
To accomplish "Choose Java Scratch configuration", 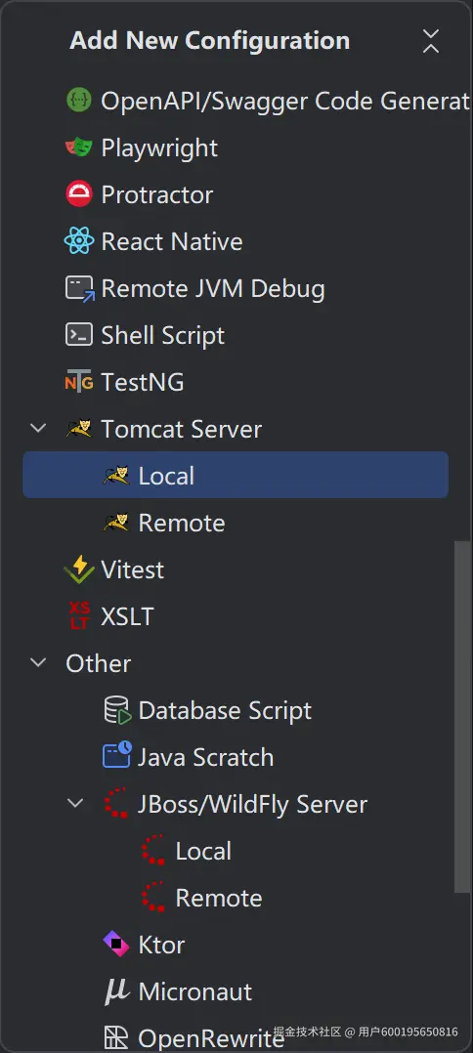I will [205, 757].
